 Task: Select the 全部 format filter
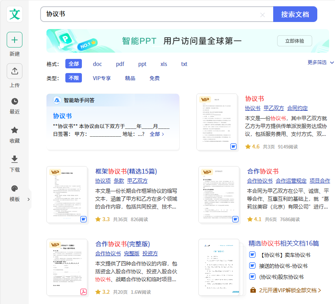point(74,64)
